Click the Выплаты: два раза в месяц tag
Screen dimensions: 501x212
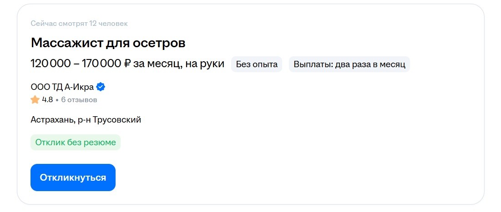[349, 64]
